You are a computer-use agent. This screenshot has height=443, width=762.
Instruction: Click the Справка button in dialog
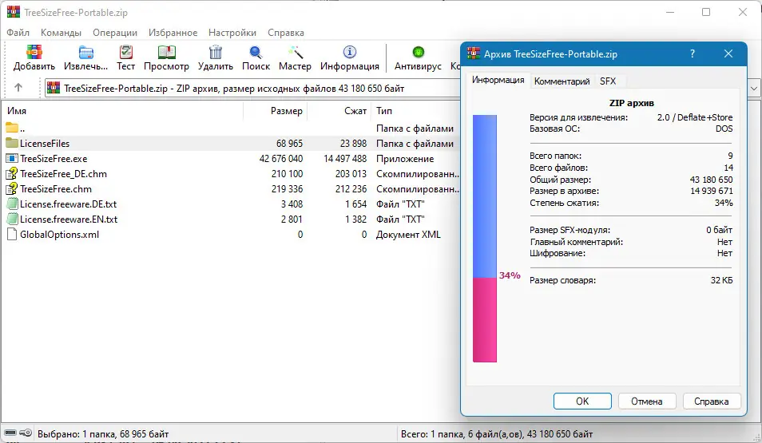click(712, 401)
